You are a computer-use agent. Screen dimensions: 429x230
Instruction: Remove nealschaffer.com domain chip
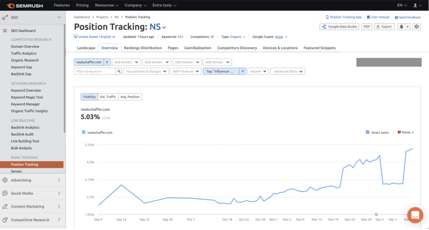[x=107, y=62]
